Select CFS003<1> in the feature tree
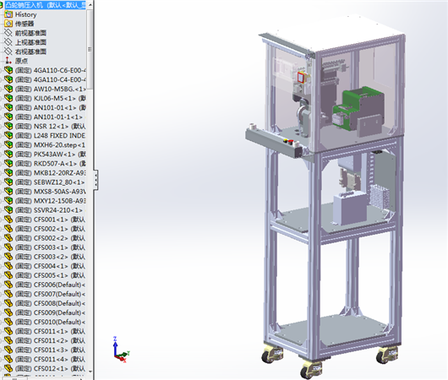This screenshot has height=380, width=448. (50, 247)
